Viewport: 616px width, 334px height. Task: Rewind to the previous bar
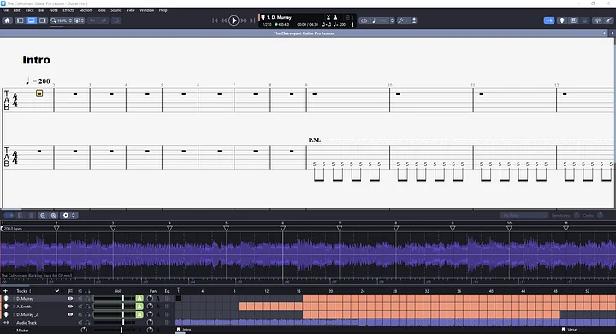tap(223, 21)
